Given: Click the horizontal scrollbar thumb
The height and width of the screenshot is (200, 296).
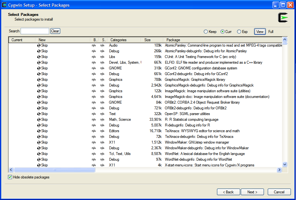Looking at the screenshot, I should click(54, 170).
